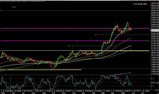Click the small pane control boxes by time axis

click(x=157, y=90)
